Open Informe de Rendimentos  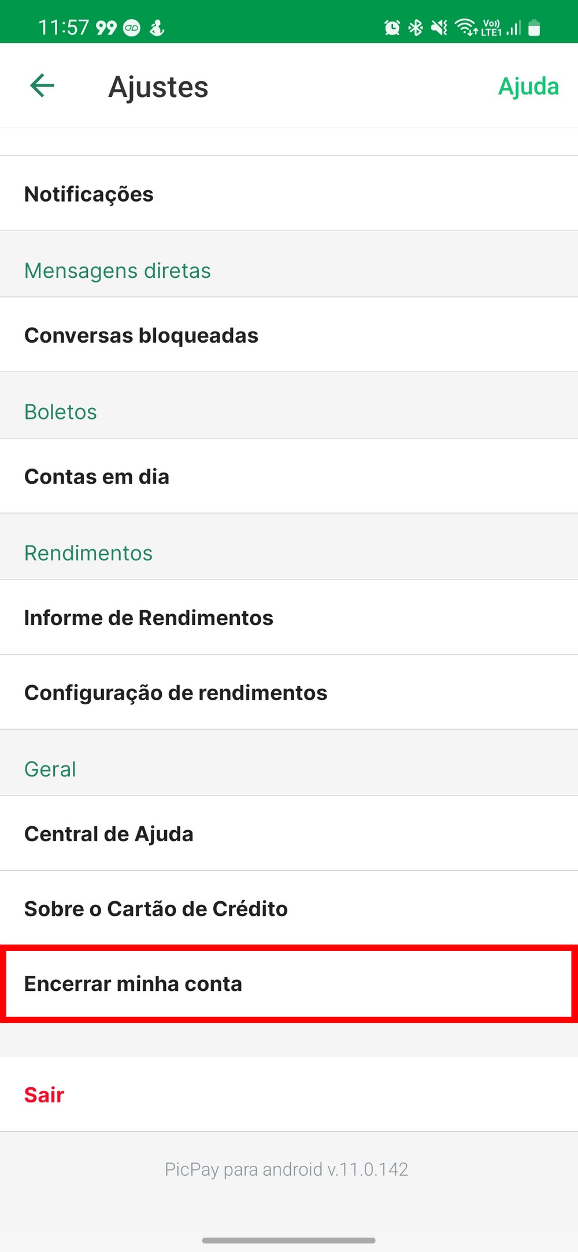(149, 618)
